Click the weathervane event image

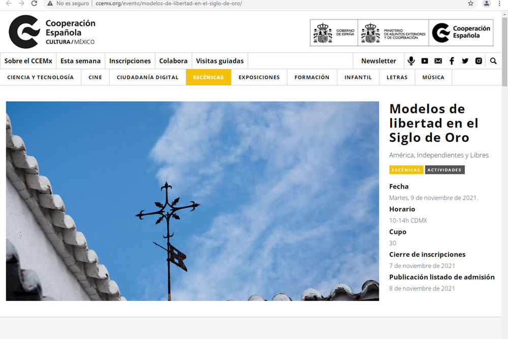coord(192,201)
